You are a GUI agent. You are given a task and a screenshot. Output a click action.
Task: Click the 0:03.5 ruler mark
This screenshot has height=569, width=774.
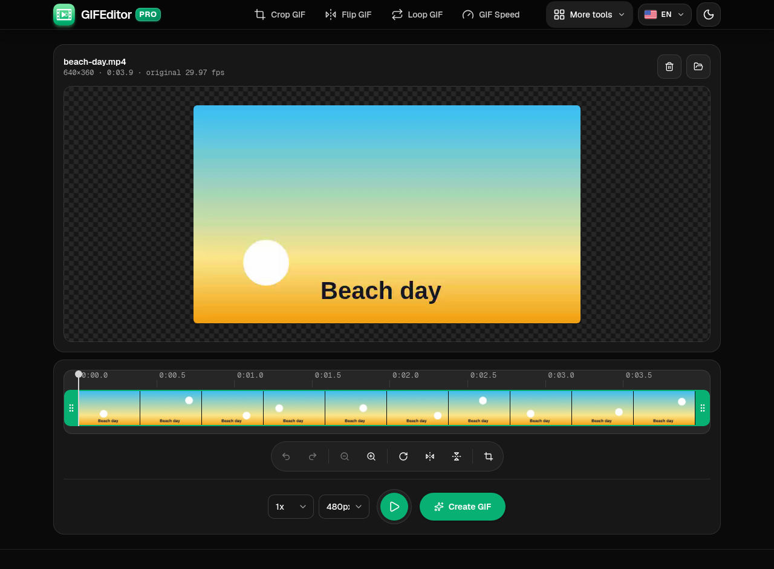(639, 375)
